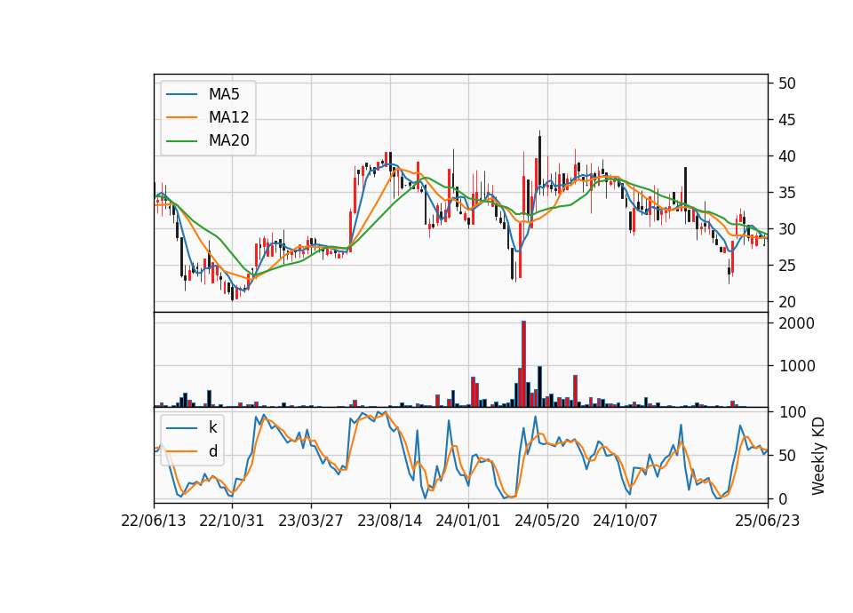Click the price axis value 35

(786, 193)
